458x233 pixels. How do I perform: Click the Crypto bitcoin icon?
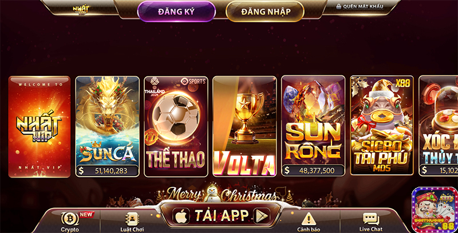tap(69, 219)
